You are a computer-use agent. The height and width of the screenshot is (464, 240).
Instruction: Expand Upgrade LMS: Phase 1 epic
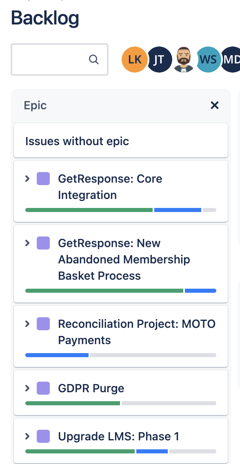click(27, 436)
